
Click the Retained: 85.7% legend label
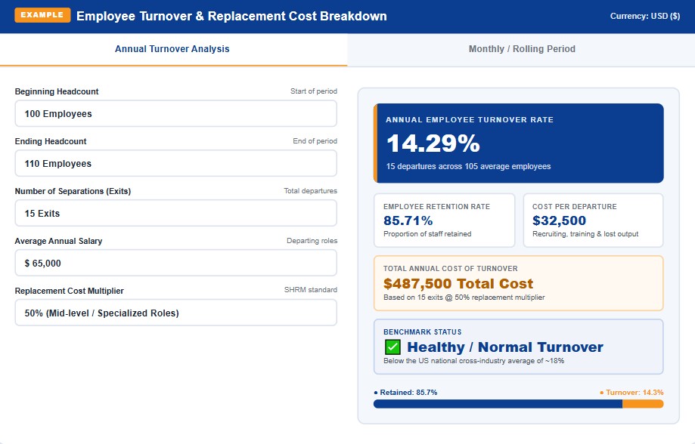405,393
